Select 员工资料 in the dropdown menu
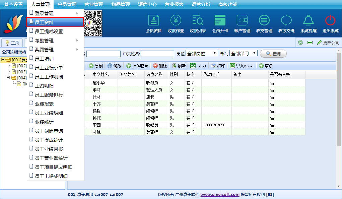The width and height of the screenshot is (342, 199). [x=55, y=22]
